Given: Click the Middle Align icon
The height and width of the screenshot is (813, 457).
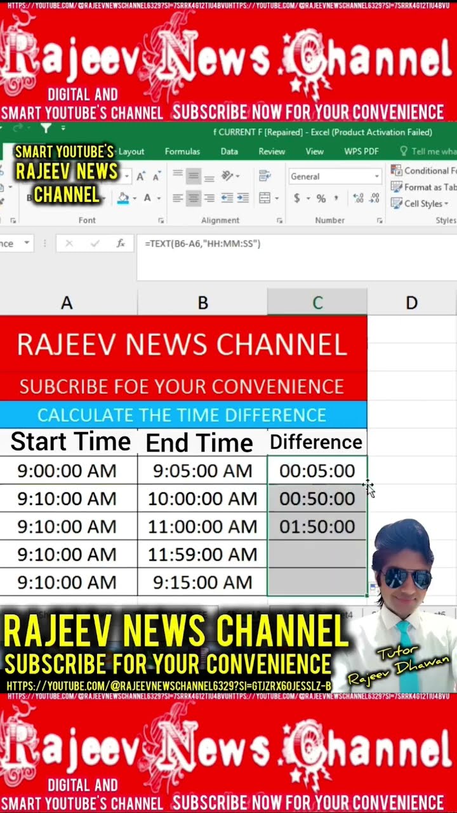Looking at the screenshot, I should point(194,176).
